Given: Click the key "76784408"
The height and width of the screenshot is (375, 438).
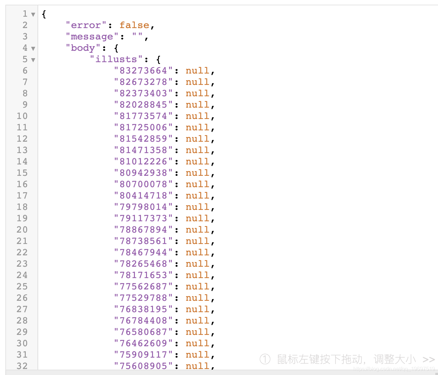Looking at the screenshot, I should click(143, 321).
